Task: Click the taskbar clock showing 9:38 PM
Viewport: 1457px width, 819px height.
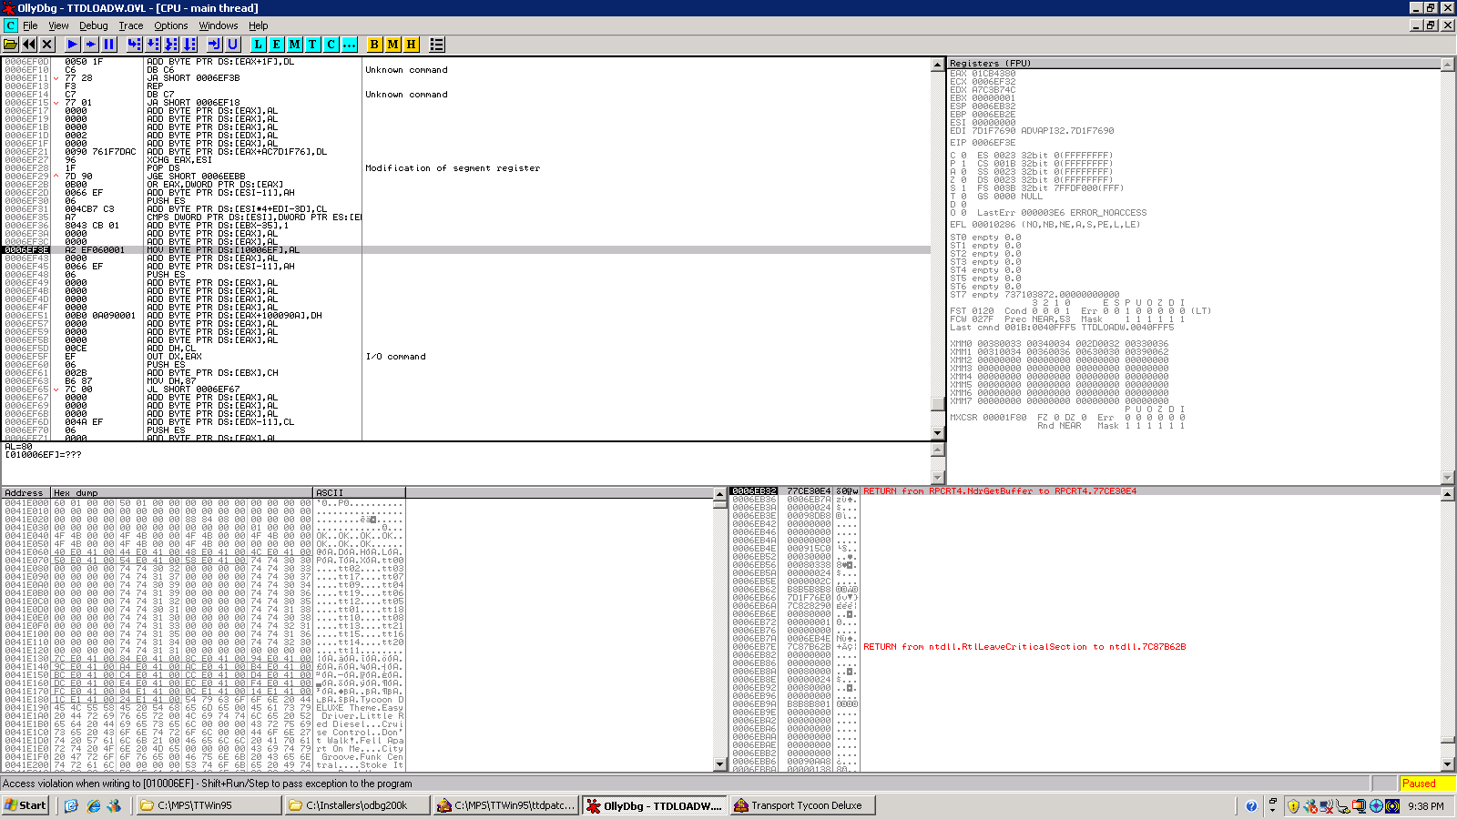Action: point(1425,805)
